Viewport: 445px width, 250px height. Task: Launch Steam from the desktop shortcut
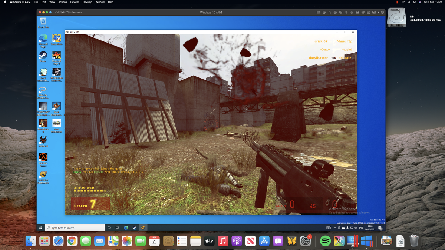(43, 56)
